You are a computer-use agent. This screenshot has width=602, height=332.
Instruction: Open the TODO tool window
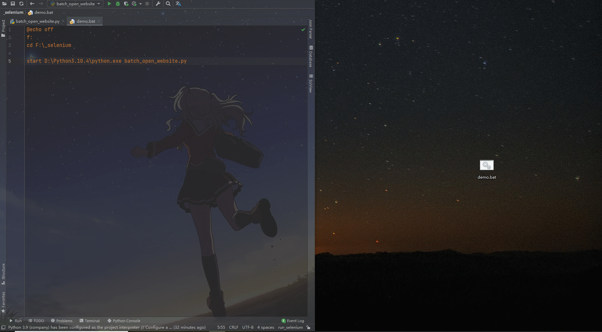(x=36, y=321)
